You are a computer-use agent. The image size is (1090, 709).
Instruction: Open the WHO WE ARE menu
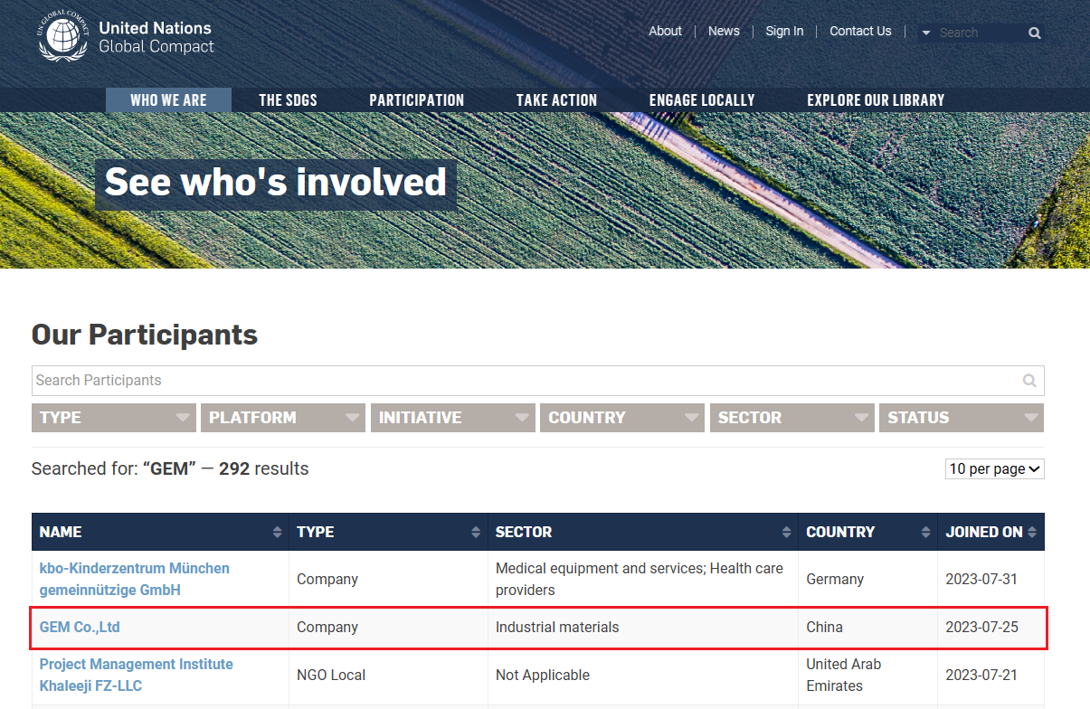click(x=168, y=100)
